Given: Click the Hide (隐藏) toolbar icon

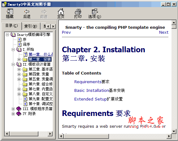Looking at the screenshot, I should click(x=10, y=11).
